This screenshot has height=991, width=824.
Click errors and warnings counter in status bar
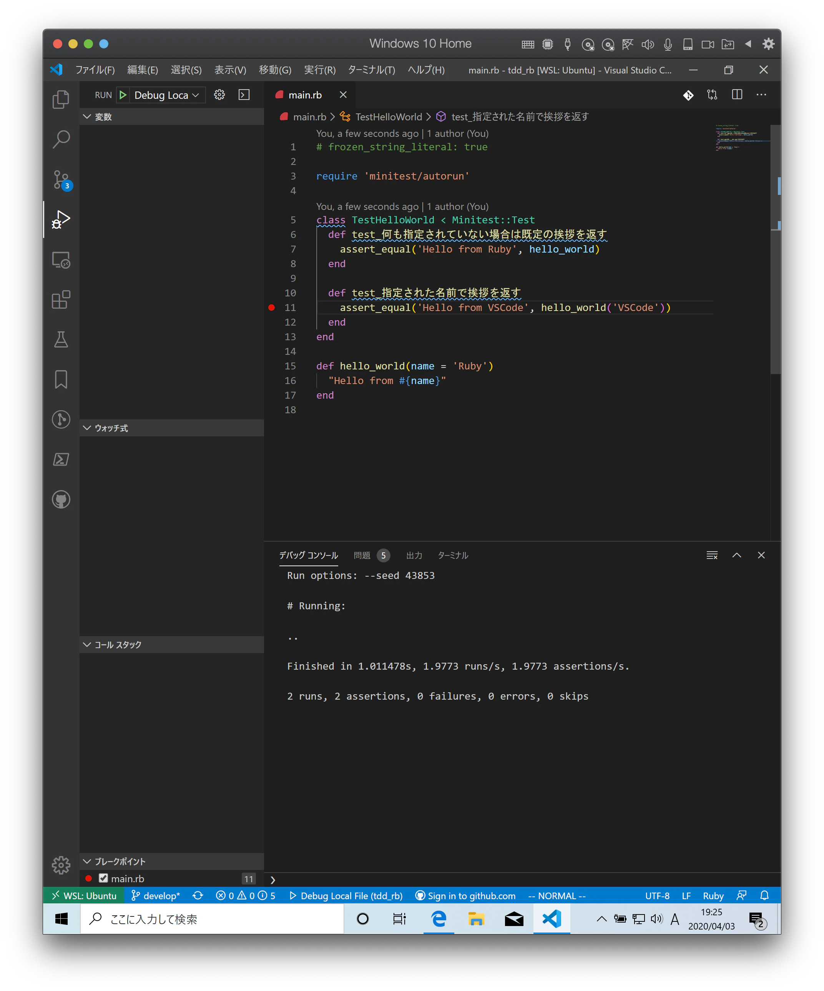click(246, 896)
